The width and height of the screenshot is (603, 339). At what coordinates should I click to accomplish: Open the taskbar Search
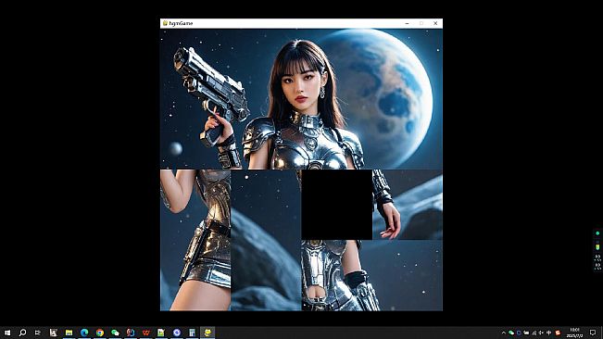[x=22, y=333]
